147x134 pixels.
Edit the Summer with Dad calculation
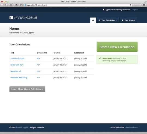click(17, 58)
